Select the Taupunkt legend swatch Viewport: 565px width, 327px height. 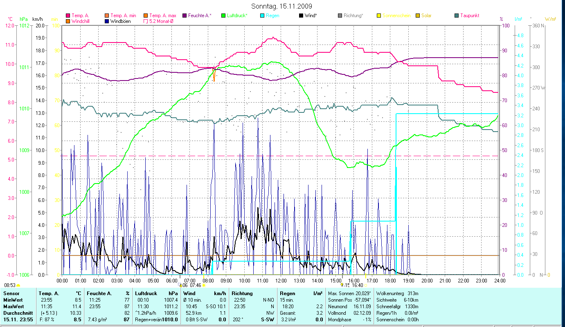(456, 16)
